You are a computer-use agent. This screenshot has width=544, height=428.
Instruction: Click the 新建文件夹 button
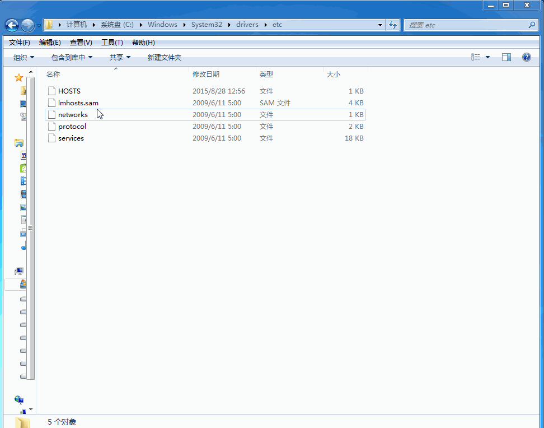(x=165, y=58)
